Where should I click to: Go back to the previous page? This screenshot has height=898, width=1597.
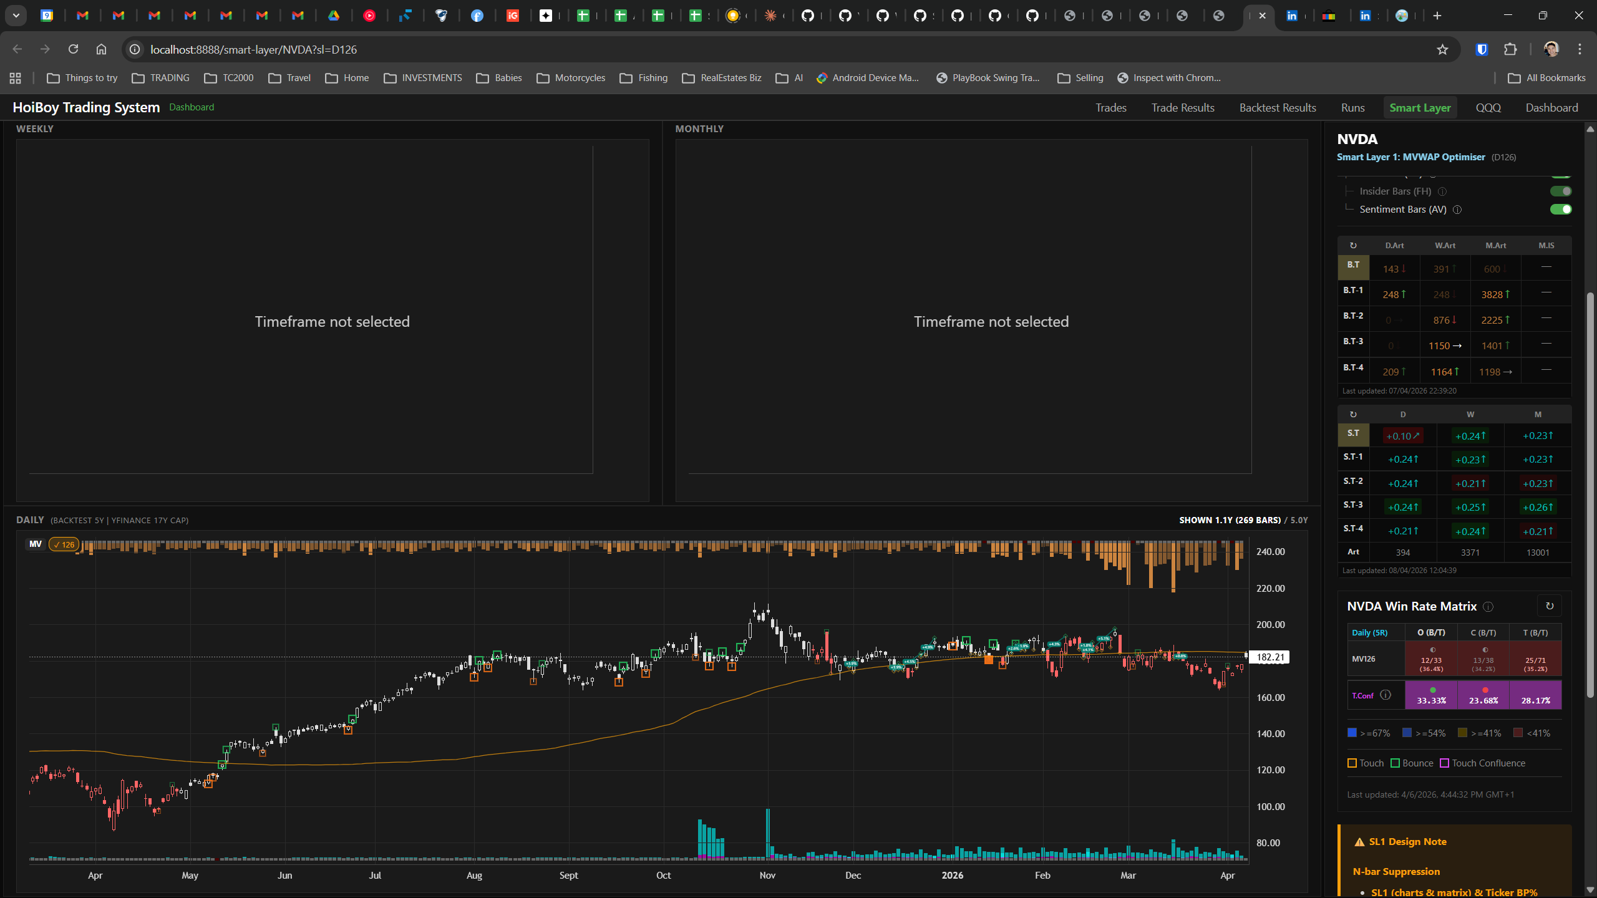click(x=17, y=49)
